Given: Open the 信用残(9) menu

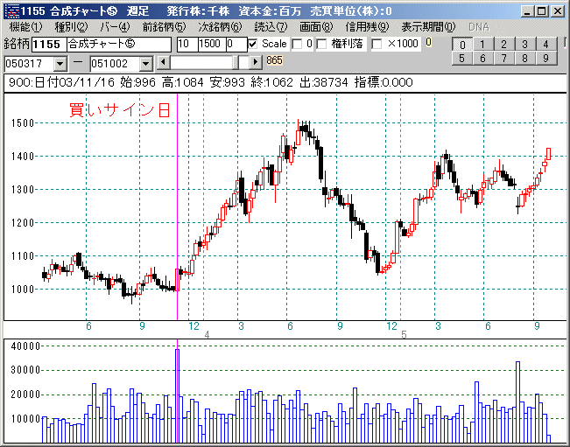Looking at the screenshot, I should point(367,27).
